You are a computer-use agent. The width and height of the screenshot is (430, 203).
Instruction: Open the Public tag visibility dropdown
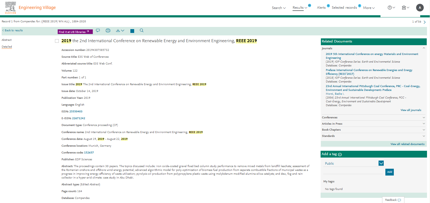coord(381,163)
